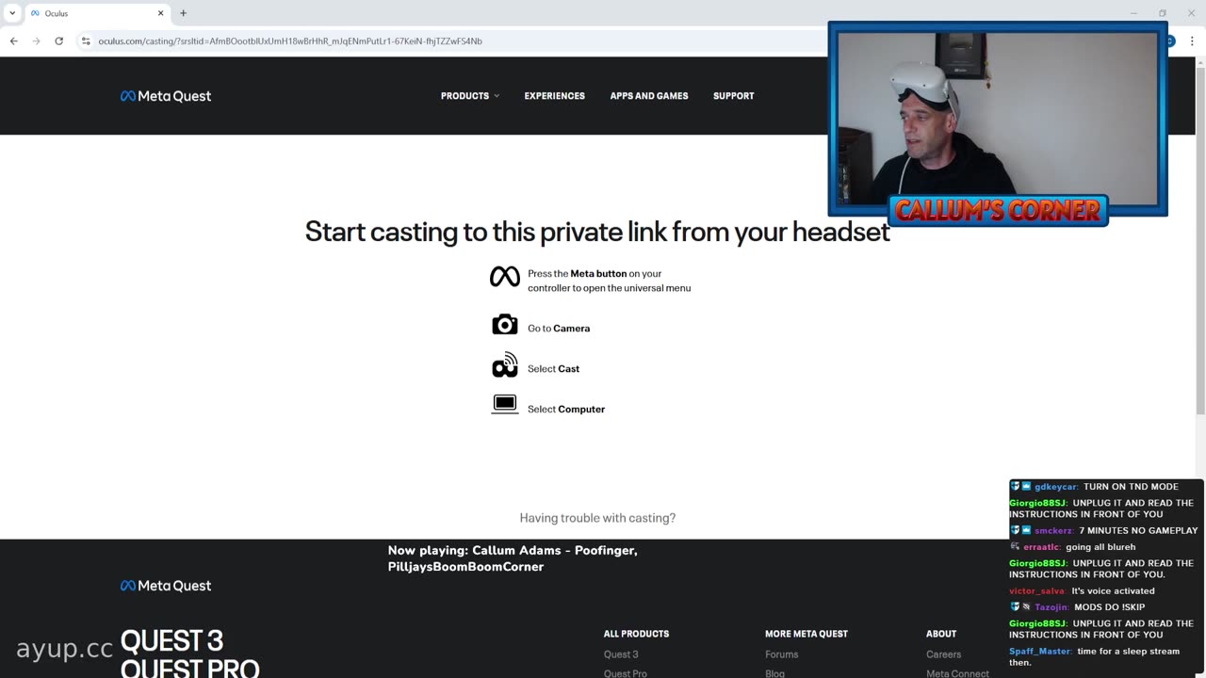Select the Oculus tab
Viewport: 1206px width, 678px height.
click(x=96, y=13)
